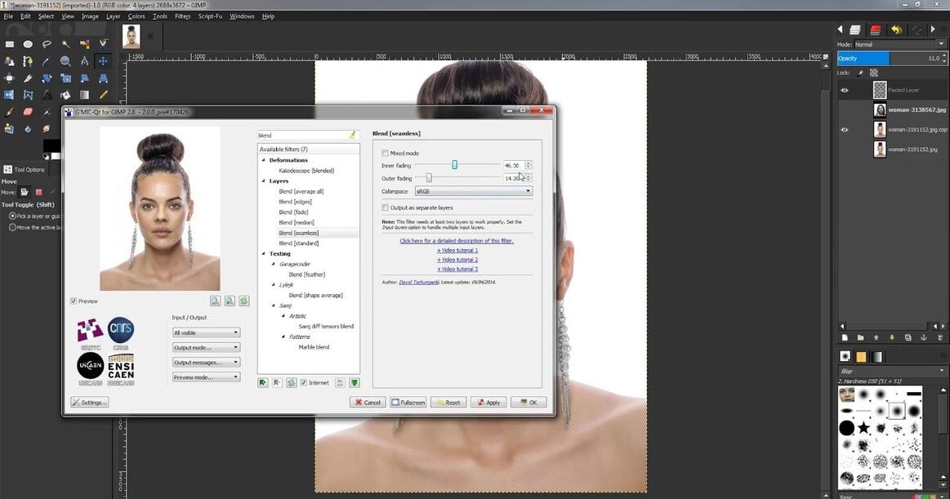This screenshot has height=499, width=950.
Task: Select the Select by Color tool
Action: coord(85,44)
